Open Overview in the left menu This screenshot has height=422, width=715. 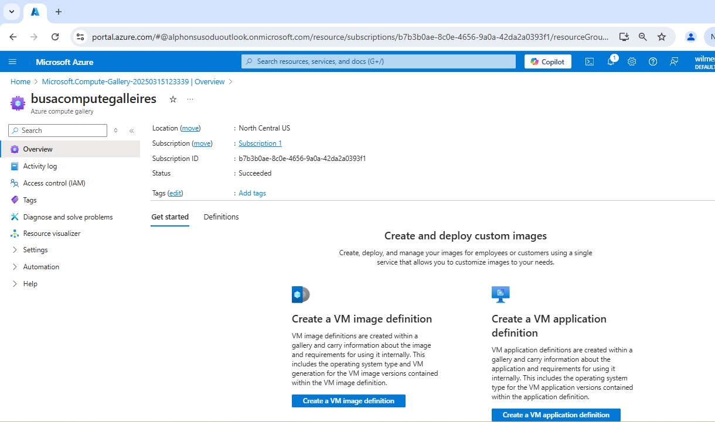tap(70, 149)
